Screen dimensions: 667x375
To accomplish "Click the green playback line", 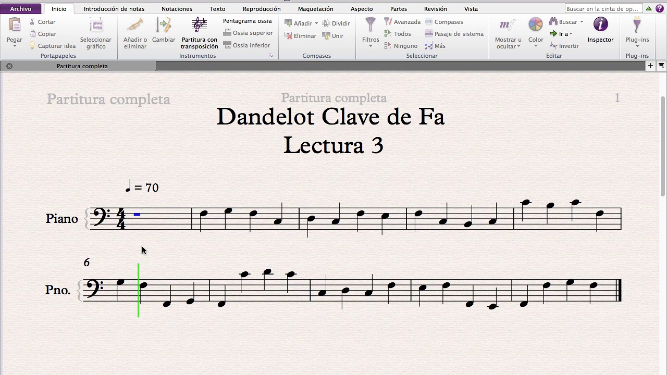I will (x=138, y=290).
